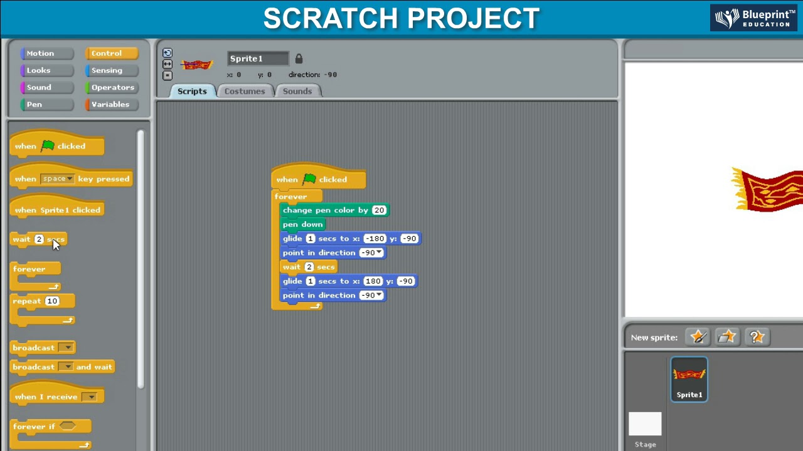This screenshot has width=803, height=451.
Task: Paint a new sprite with star-brush icon
Action: pos(698,337)
